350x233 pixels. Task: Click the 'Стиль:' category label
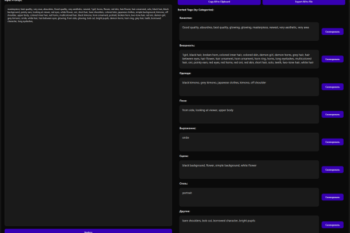184,183
